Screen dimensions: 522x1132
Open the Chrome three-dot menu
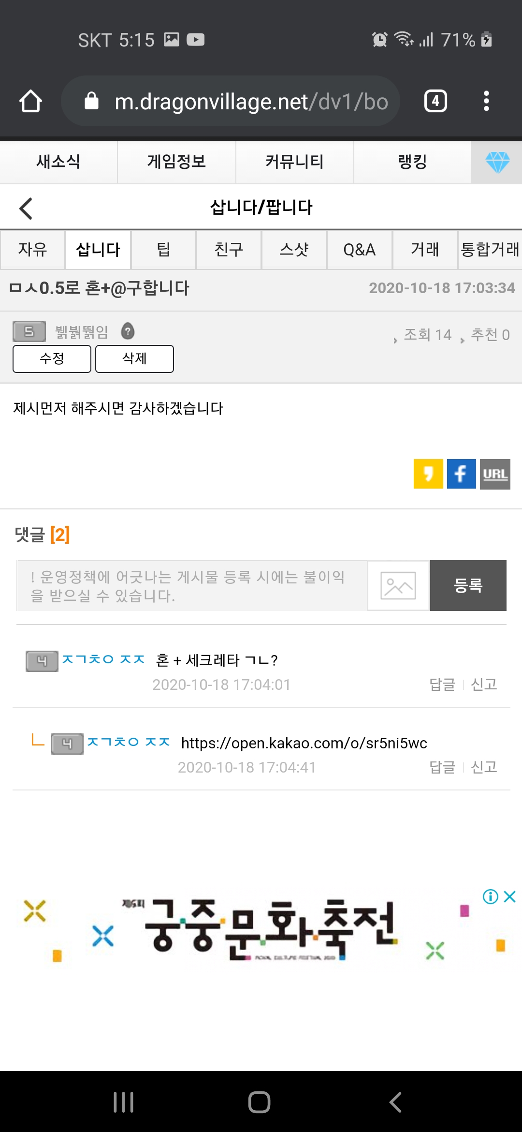[x=486, y=101]
